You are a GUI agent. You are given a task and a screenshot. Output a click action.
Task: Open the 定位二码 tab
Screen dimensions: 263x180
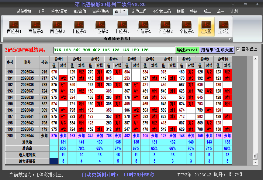click(x=139, y=12)
